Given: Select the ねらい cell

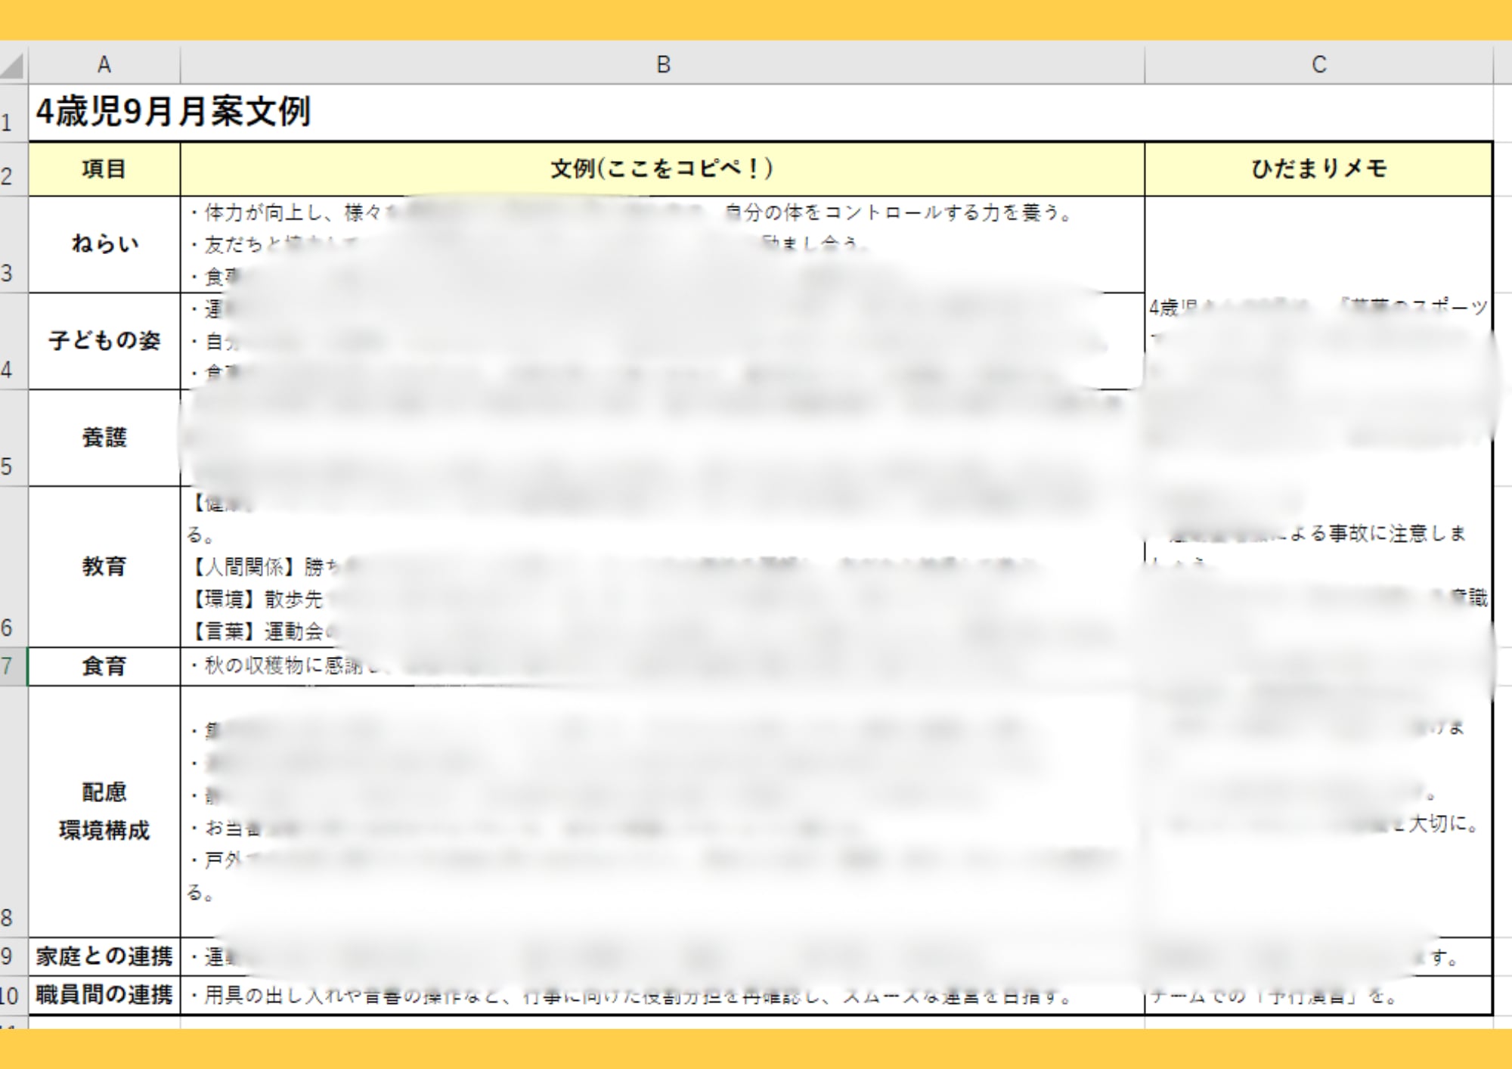Looking at the screenshot, I should click(104, 244).
